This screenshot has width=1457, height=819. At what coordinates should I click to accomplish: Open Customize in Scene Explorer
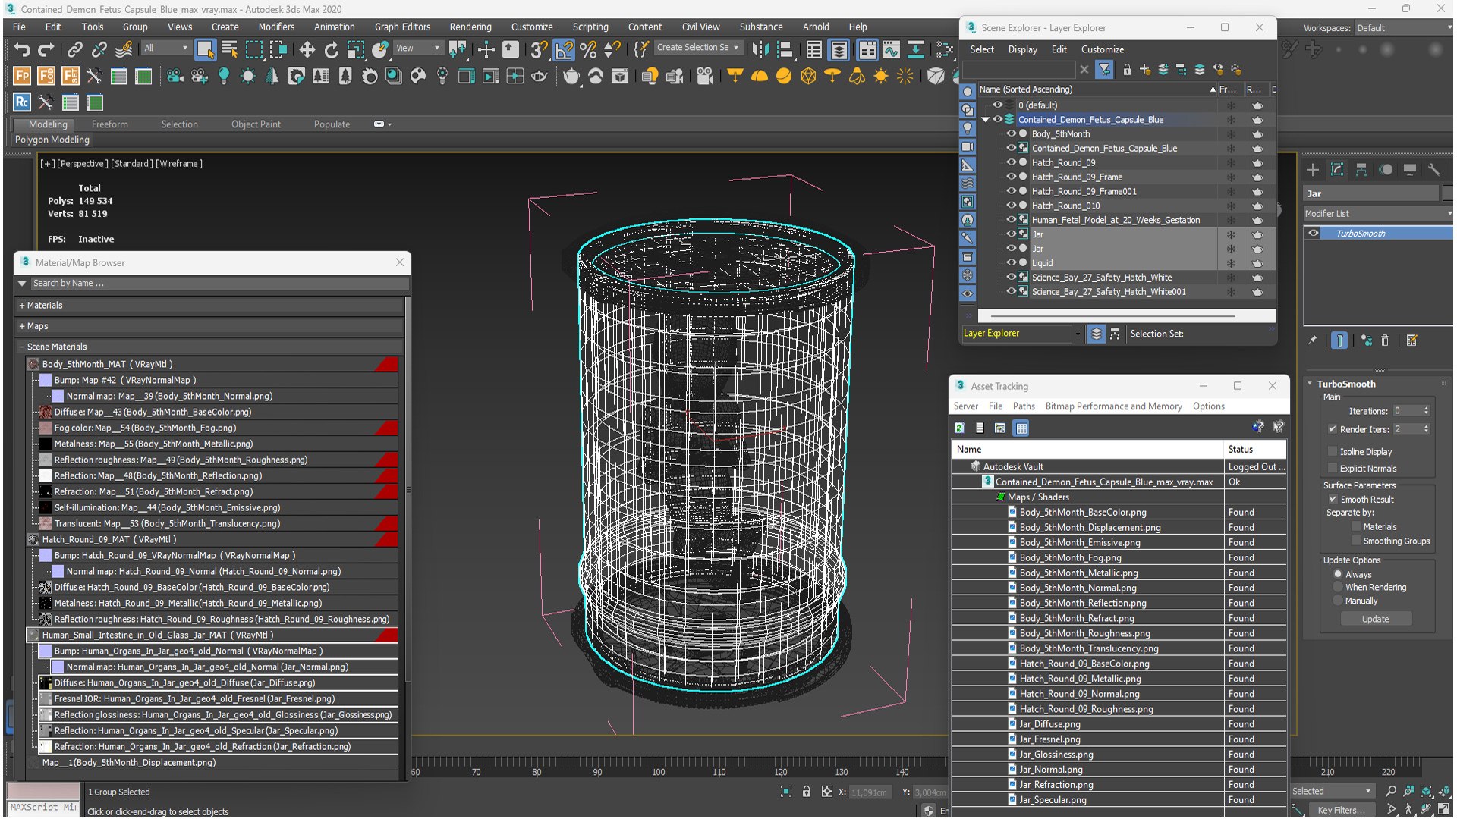click(1102, 49)
